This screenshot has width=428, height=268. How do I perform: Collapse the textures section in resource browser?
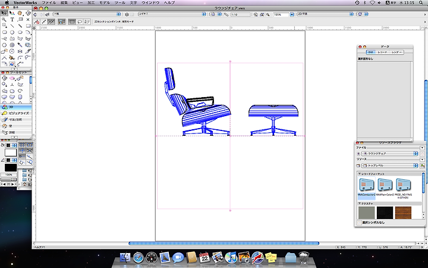(x=360, y=204)
